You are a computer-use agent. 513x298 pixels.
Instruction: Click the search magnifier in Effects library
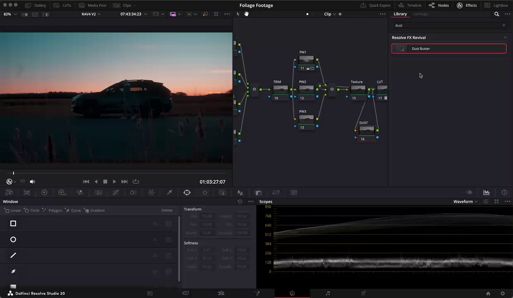(x=496, y=14)
